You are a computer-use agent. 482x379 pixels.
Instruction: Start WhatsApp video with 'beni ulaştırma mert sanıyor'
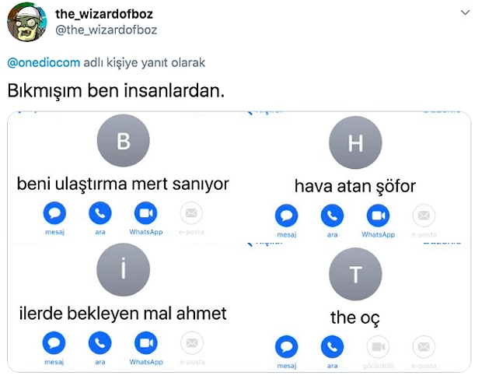[x=145, y=213]
